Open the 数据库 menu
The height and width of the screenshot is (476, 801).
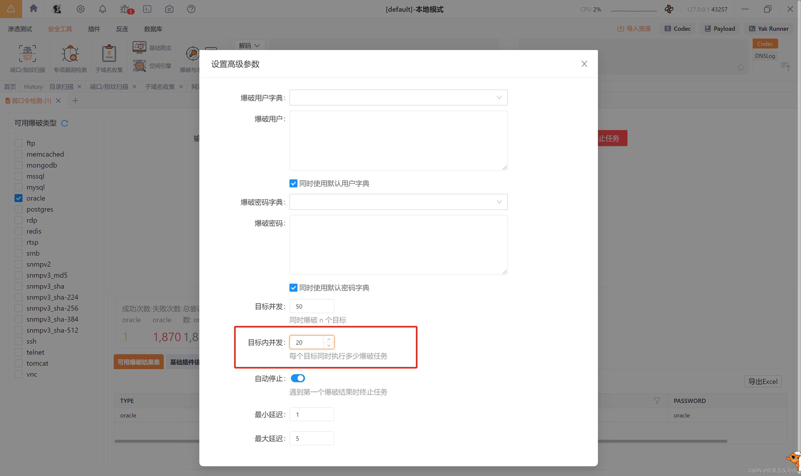point(153,29)
